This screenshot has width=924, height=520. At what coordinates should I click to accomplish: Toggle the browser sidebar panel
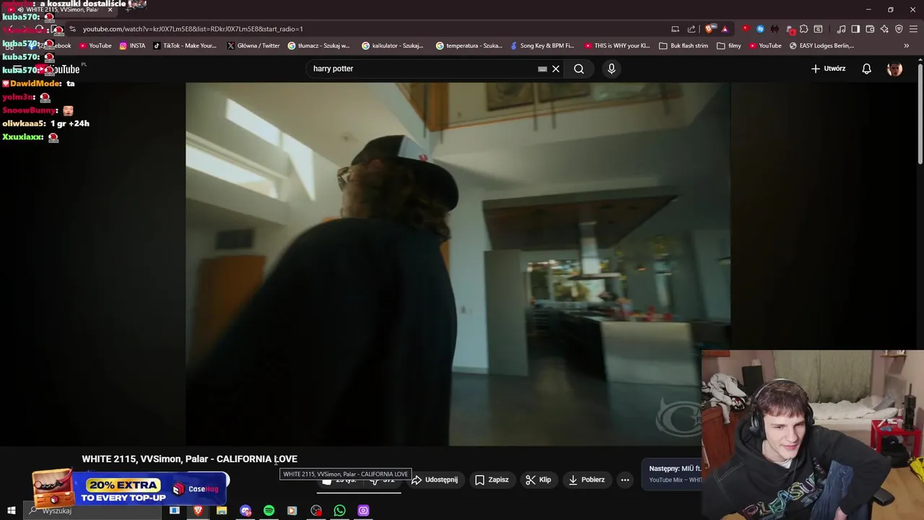click(855, 29)
